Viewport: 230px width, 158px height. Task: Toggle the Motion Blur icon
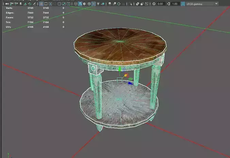click(114, 4)
